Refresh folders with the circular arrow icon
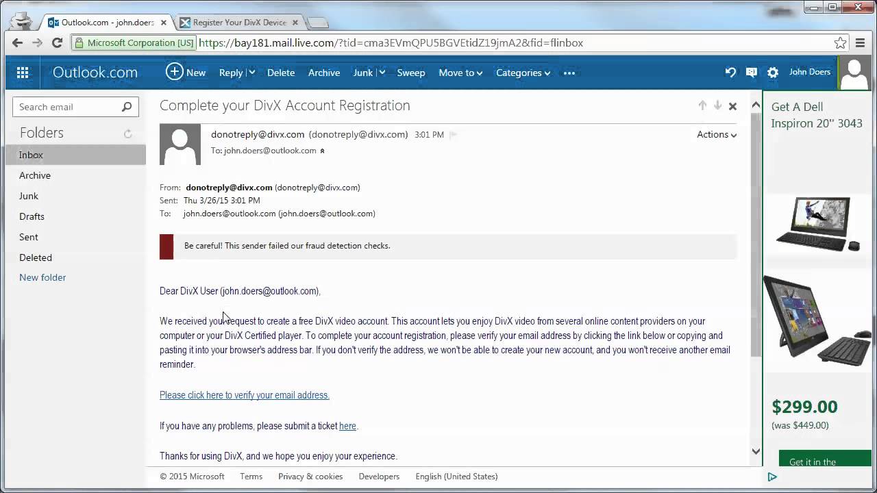The image size is (877, 493). pyautogui.click(x=127, y=134)
